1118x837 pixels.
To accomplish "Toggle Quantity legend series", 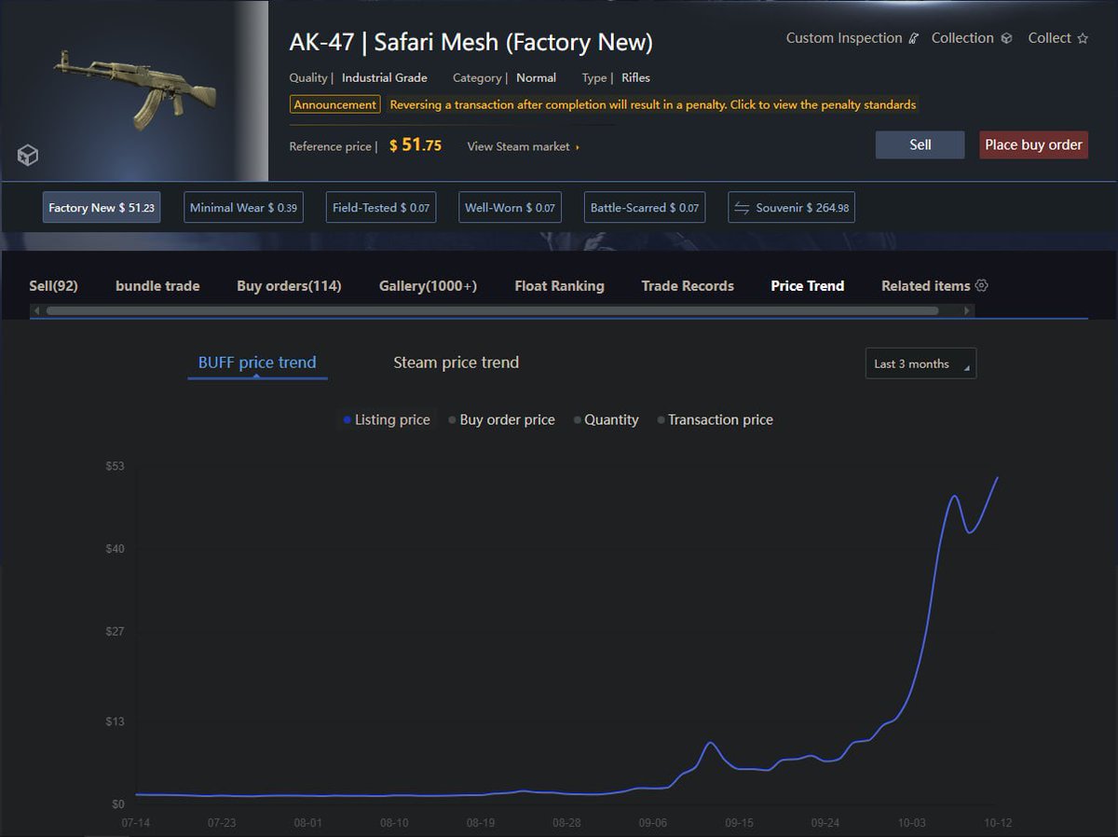I will (x=607, y=420).
